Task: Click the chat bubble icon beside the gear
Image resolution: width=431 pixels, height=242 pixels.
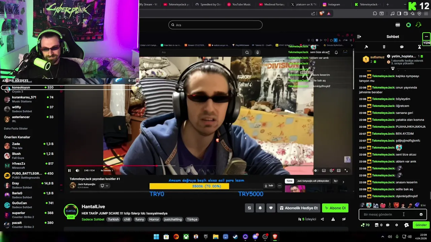Action: (x=388, y=225)
